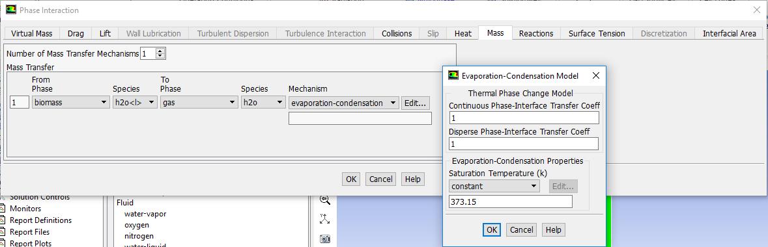Screen dimensions: 768x247
Task: Select Solution Controls in the outline tree
Action: coord(40,197)
